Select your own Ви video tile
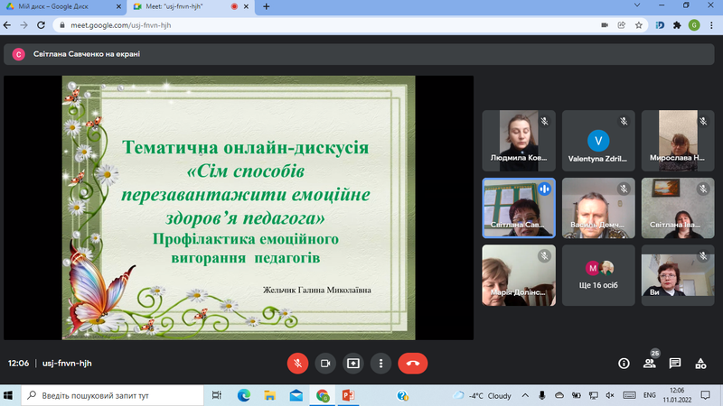Screen dimensions: 723x406 point(678,275)
